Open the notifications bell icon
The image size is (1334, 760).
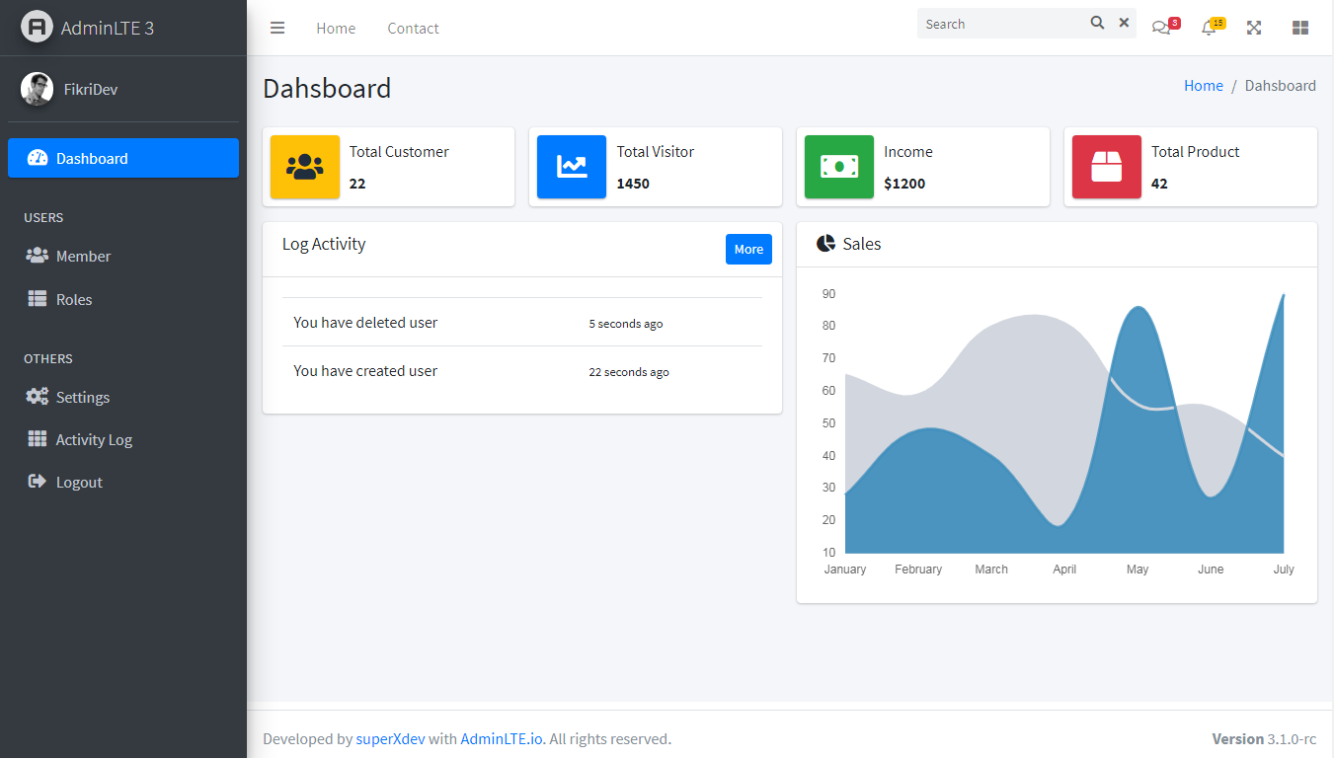pos(1208,28)
